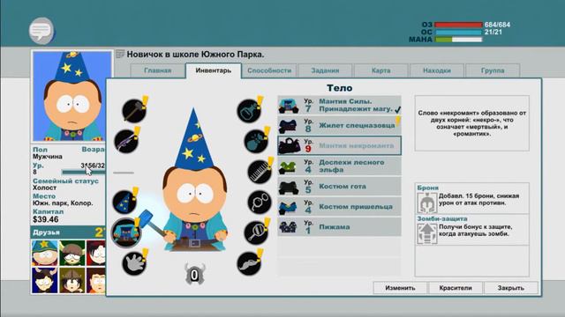This screenshot has height=317, width=565.
Task: Select the mustache facial hair slot
Action: point(249,263)
